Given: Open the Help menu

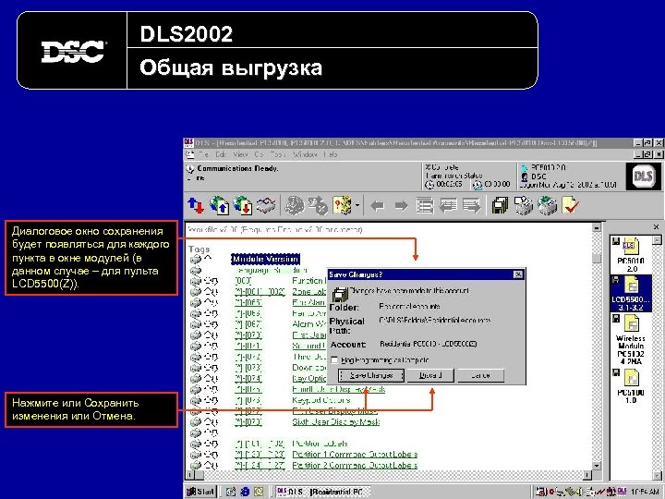Looking at the screenshot, I should [331, 155].
